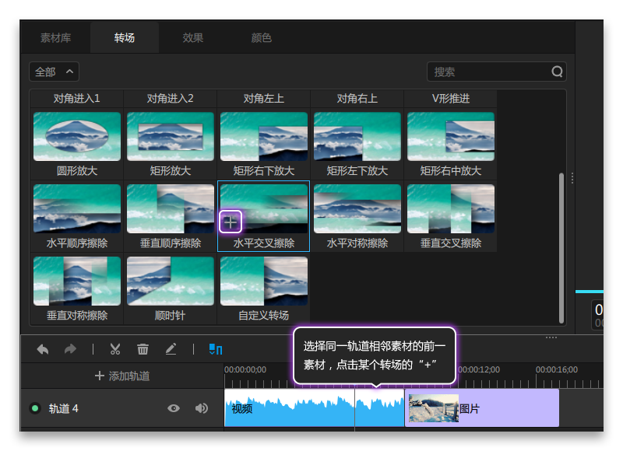Click the Delete (trash) icon
This screenshot has width=623, height=451.
click(x=143, y=349)
